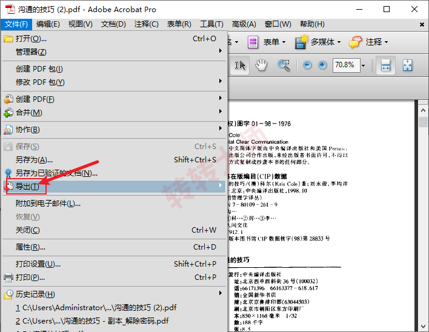The image size is (429, 332).
Task: Click the zoom in plus button
Action: [x=322, y=65]
